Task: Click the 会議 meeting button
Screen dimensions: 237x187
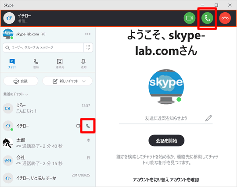Action: pos(21,81)
